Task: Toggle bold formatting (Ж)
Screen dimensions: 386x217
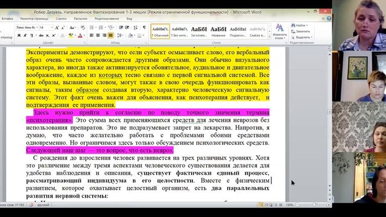Action: pyautogui.click(x=19, y=36)
